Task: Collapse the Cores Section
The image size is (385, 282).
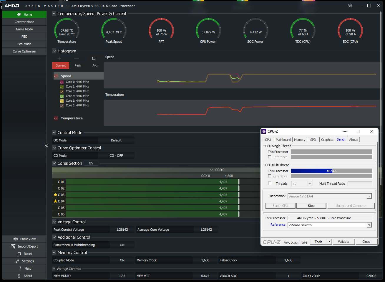Action: pyautogui.click(x=54, y=163)
